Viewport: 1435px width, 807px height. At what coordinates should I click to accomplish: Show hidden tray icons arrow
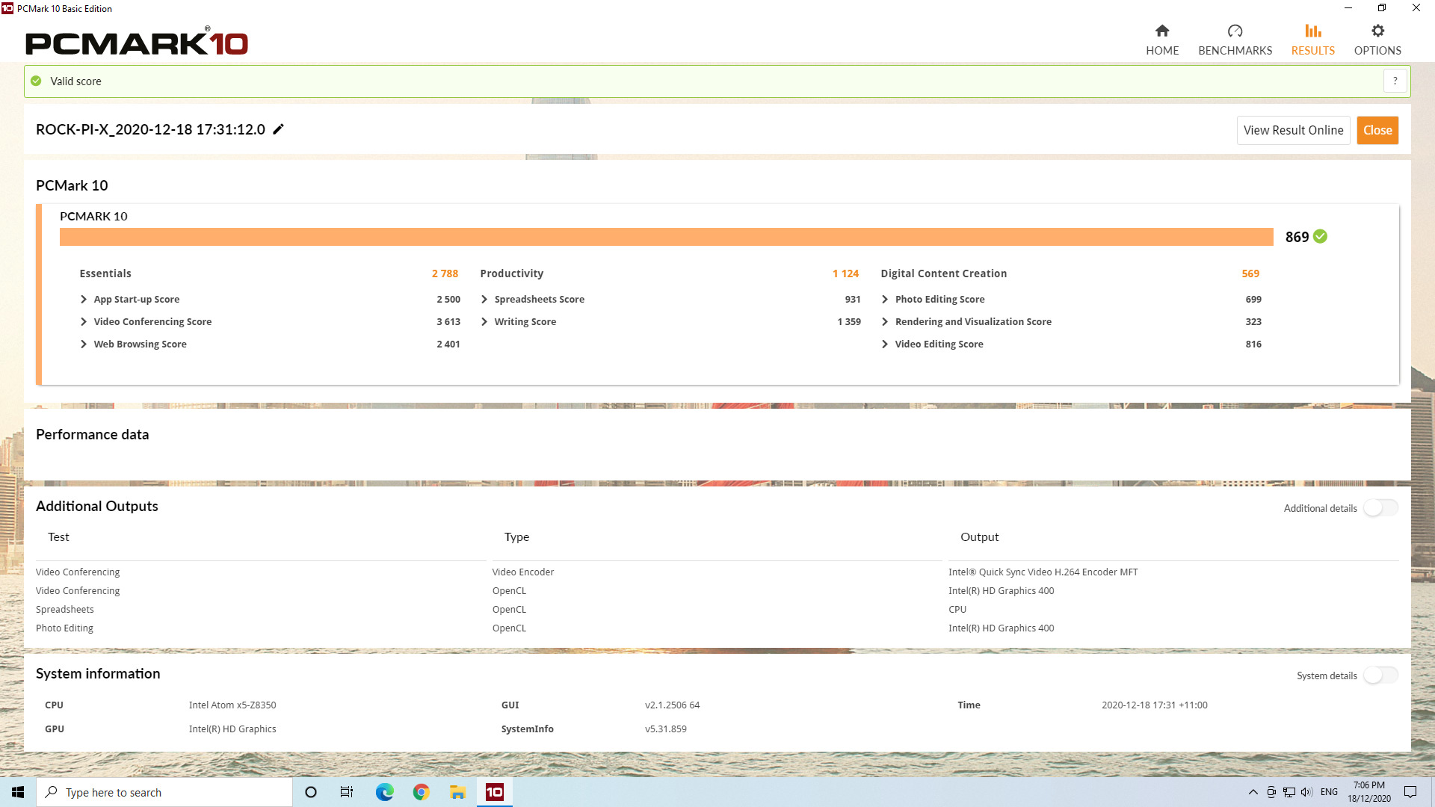[1253, 792]
